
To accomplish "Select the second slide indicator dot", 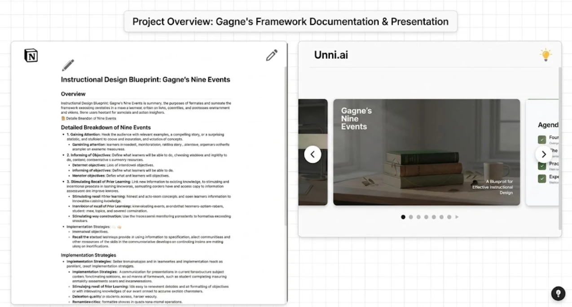I will [411, 217].
